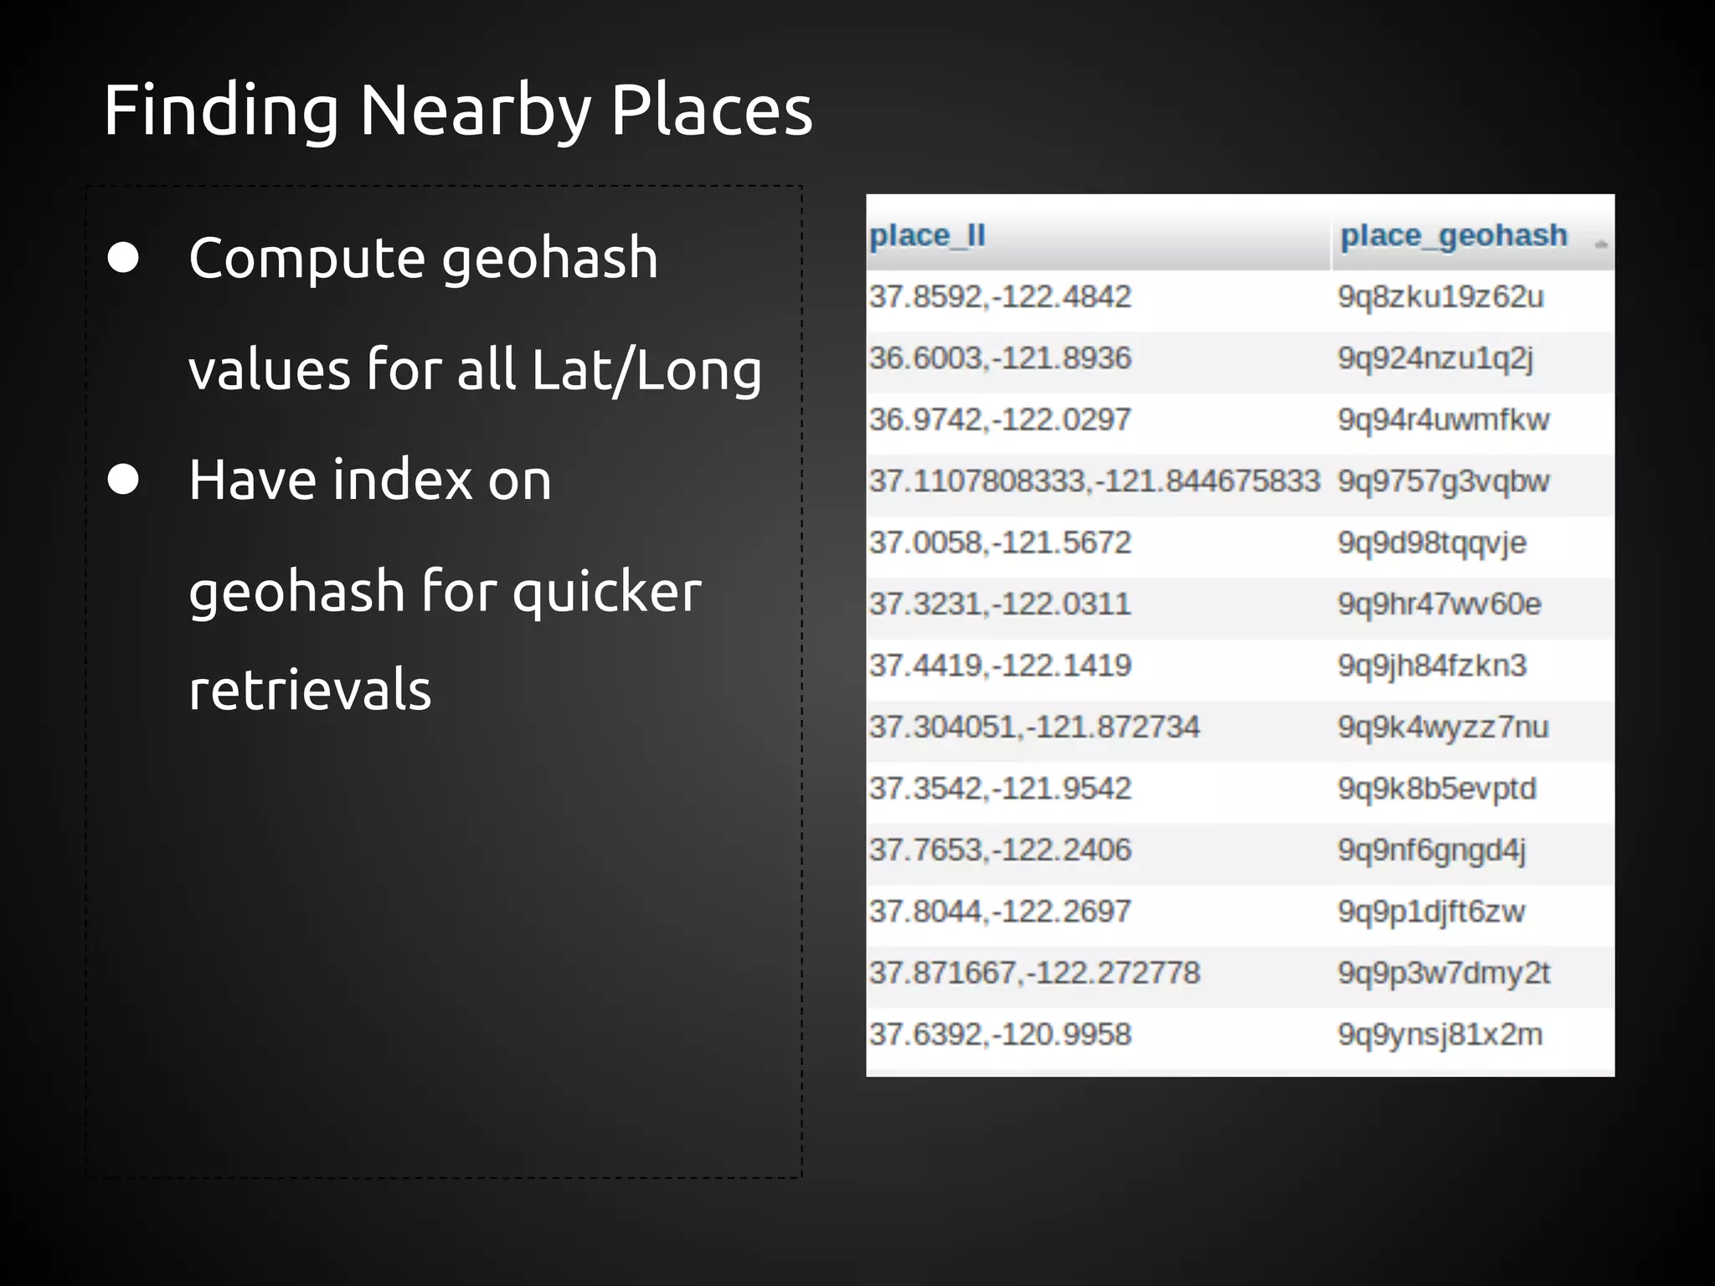Select the geohash 9q9k4wyzz7nu
The image size is (1715, 1286).
[x=1443, y=728]
